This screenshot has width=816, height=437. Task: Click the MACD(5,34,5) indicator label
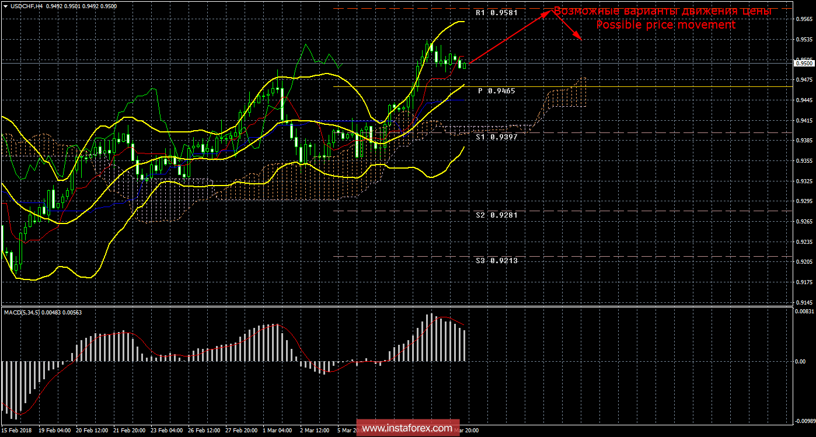click(x=44, y=313)
